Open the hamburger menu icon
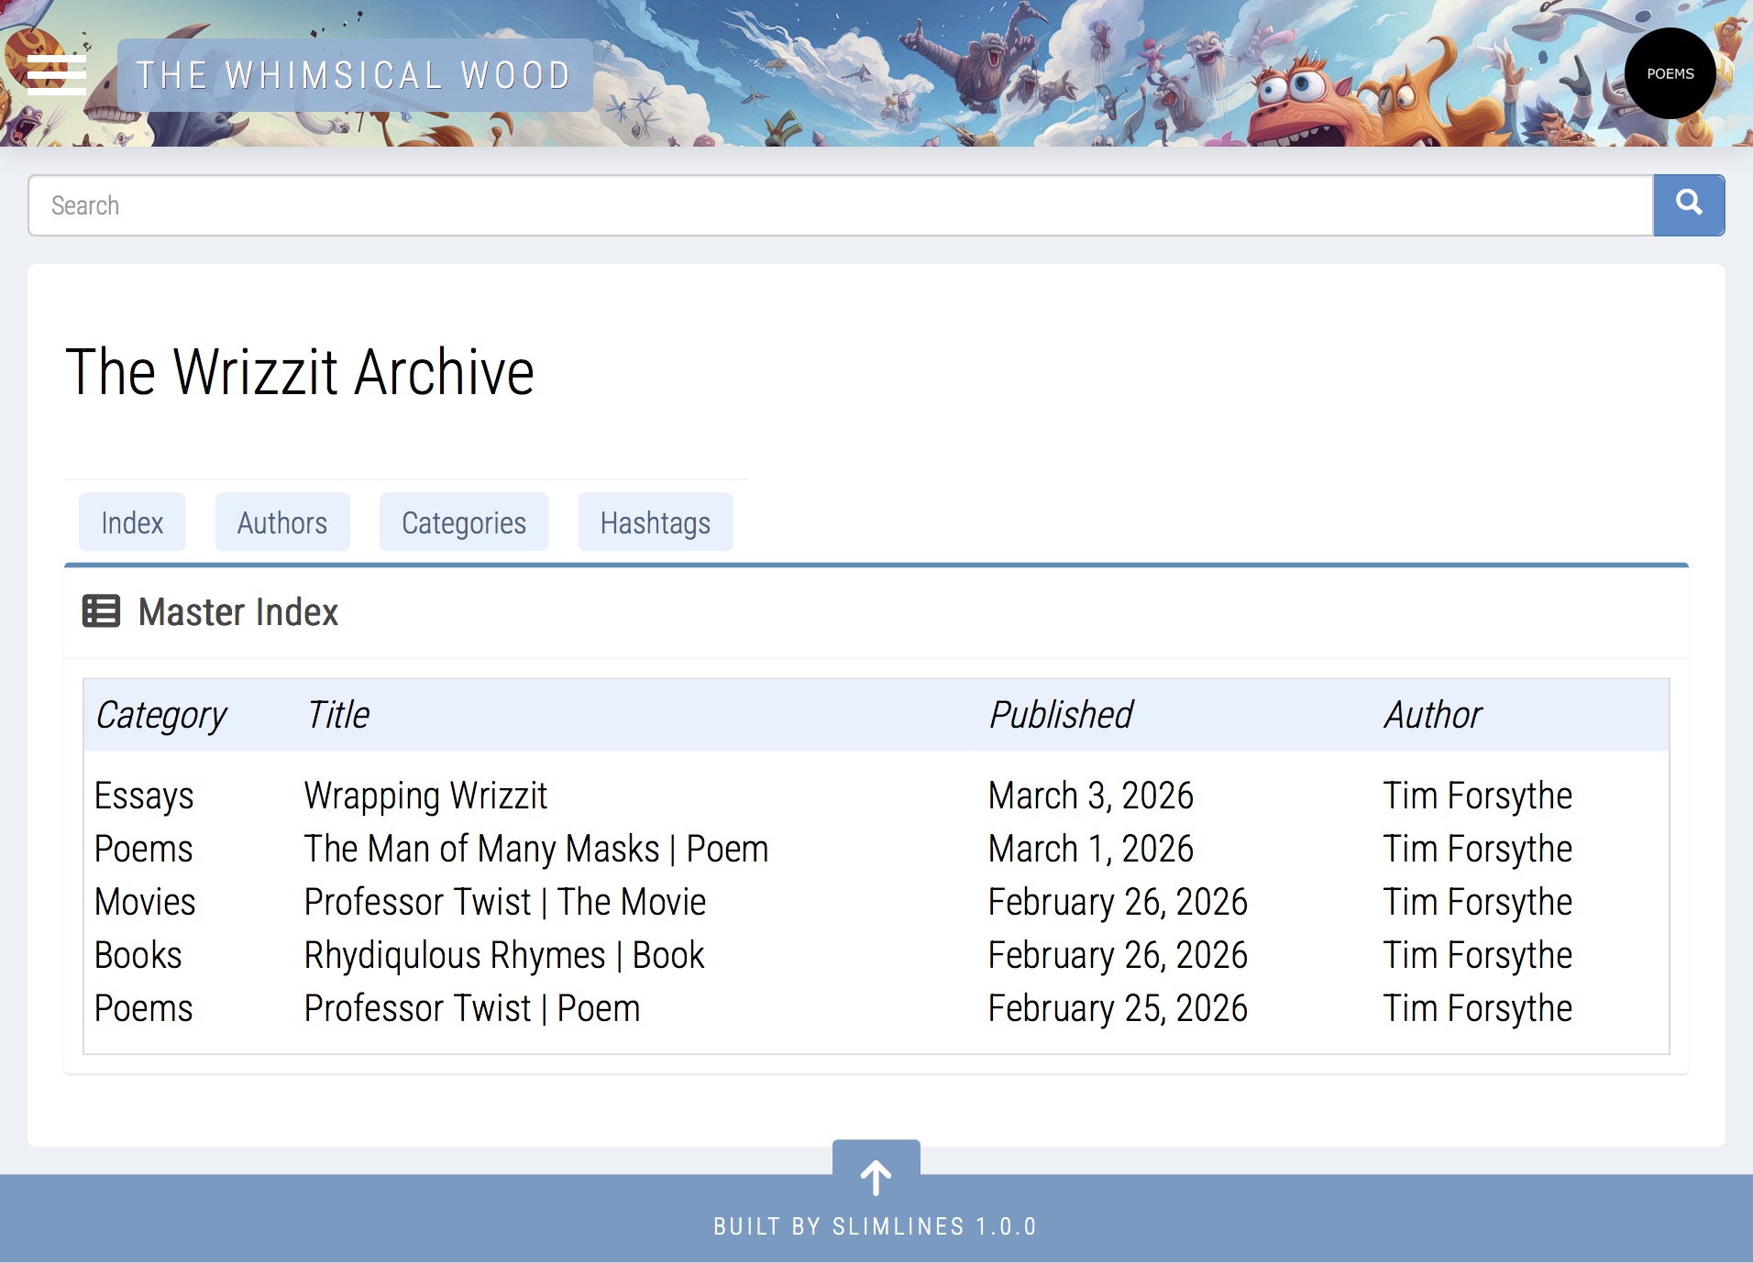This screenshot has height=1263, width=1753. click(56, 74)
